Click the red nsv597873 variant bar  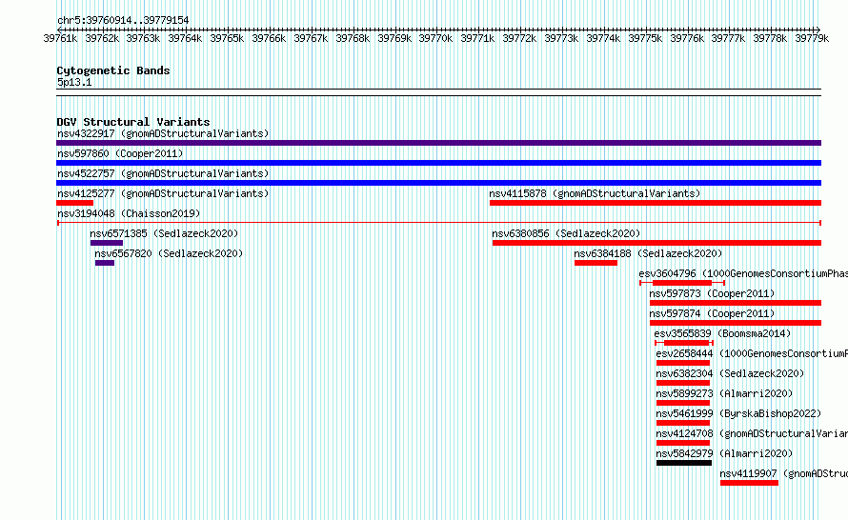pos(736,303)
